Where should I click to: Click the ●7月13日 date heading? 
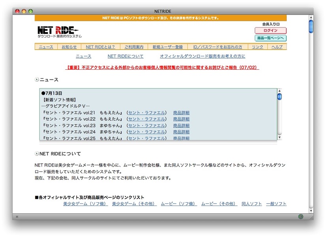coord(52,93)
